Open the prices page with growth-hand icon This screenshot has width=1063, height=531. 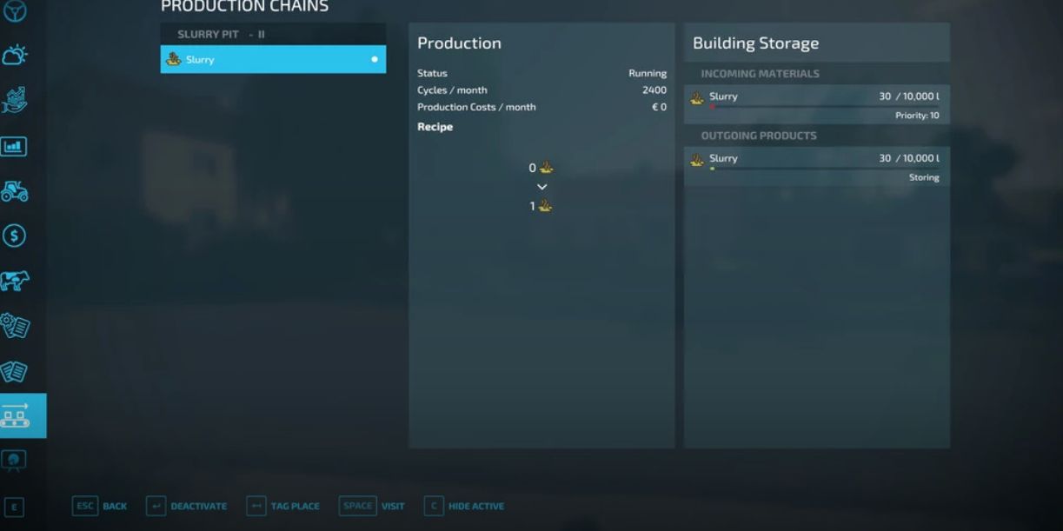[x=15, y=100]
